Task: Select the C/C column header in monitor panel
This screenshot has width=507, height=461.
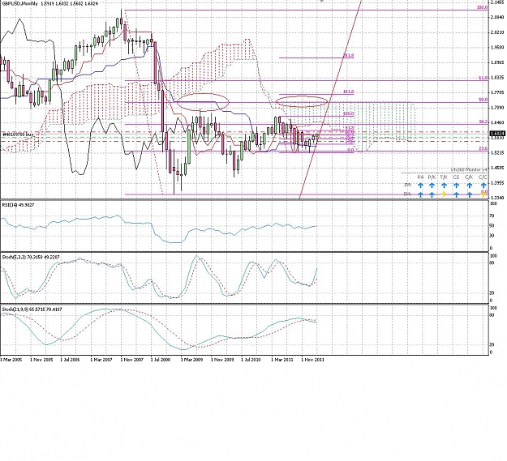Action: click(x=483, y=177)
